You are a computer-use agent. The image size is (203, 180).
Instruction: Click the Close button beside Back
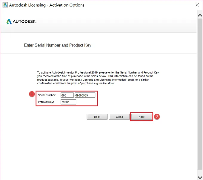pos(119,117)
